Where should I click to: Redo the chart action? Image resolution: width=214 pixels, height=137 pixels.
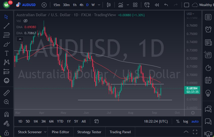tap(176, 5)
